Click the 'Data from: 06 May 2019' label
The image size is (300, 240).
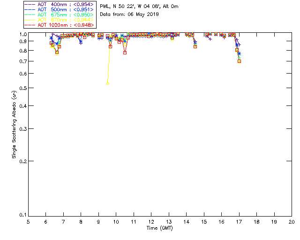[x=129, y=15]
